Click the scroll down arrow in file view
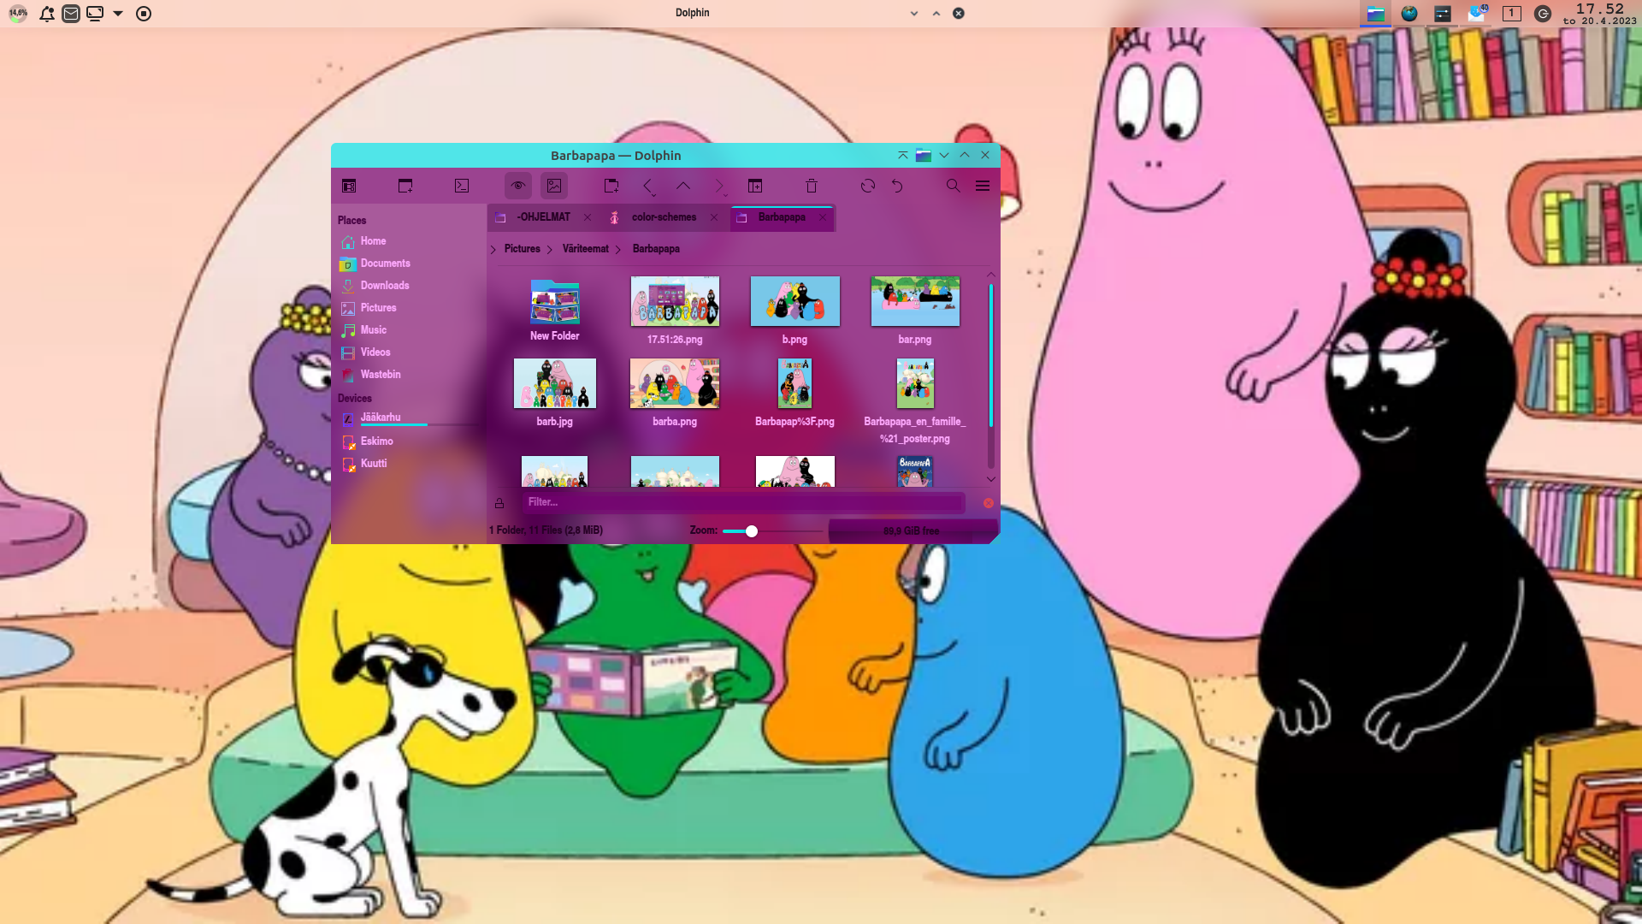 click(x=991, y=479)
